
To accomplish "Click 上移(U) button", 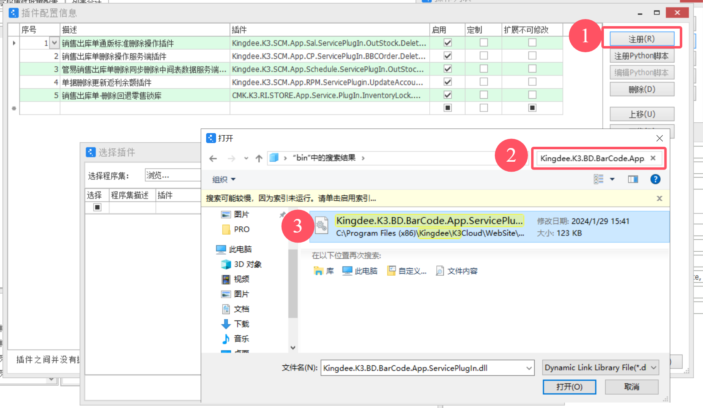I will pos(642,114).
